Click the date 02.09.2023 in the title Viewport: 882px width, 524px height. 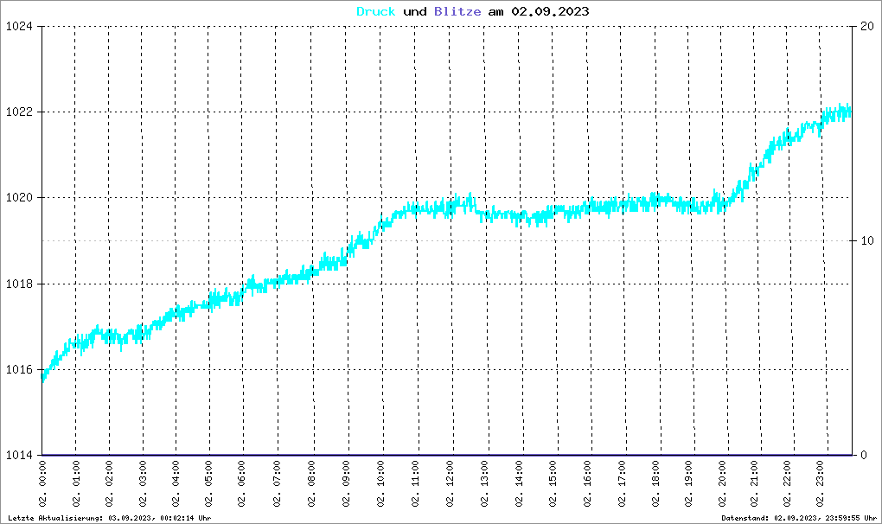549,11
